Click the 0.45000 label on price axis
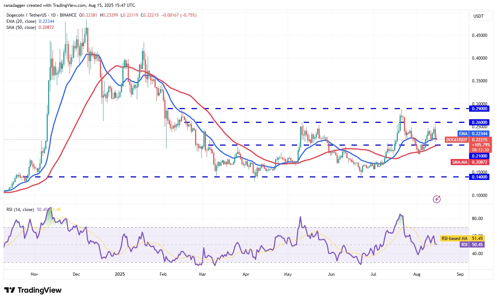Image resolution: width=497 pixels, height=301 pixels. tap(480, 35)
